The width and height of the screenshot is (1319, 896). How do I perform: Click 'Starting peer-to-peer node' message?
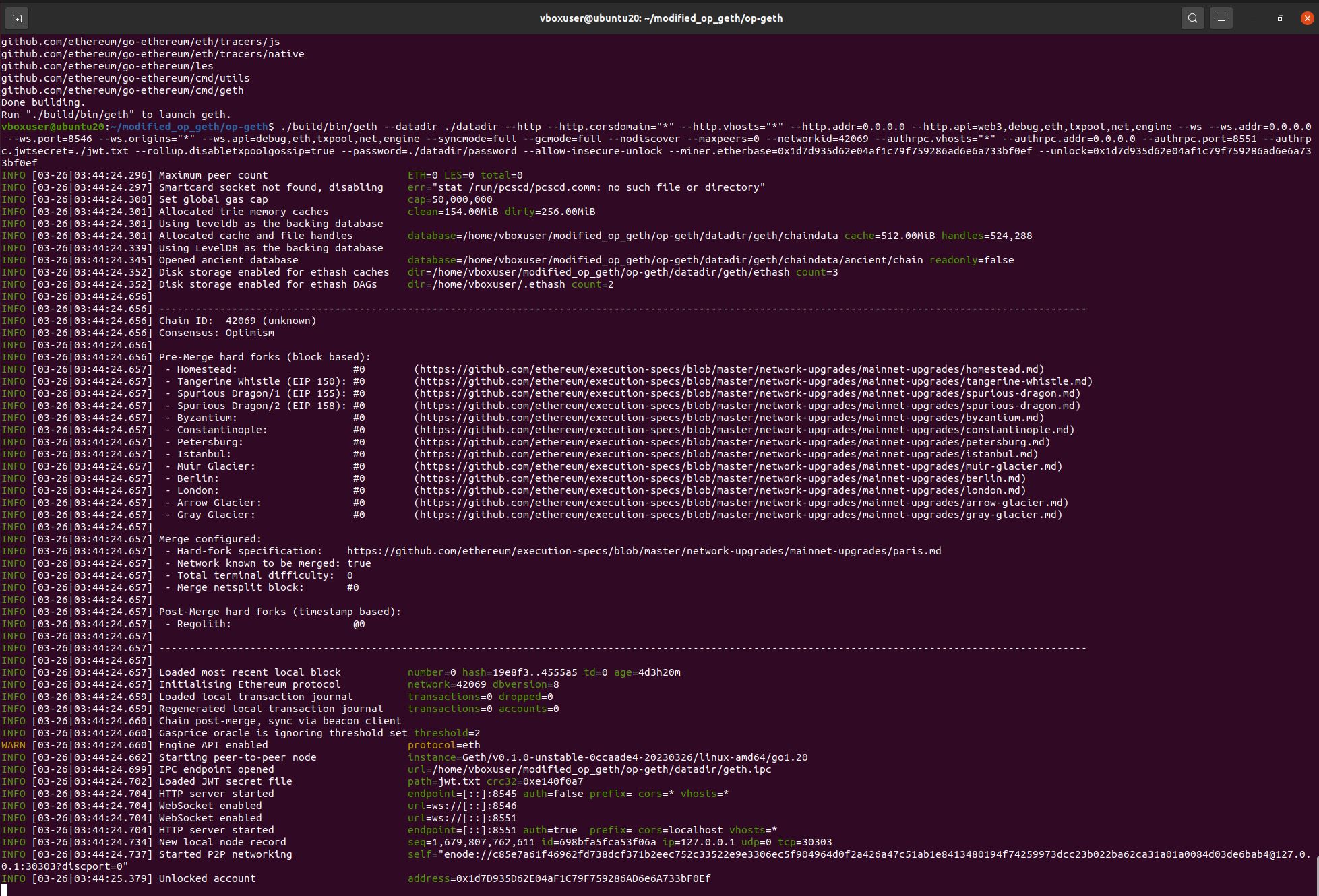[x=237, y=757]
